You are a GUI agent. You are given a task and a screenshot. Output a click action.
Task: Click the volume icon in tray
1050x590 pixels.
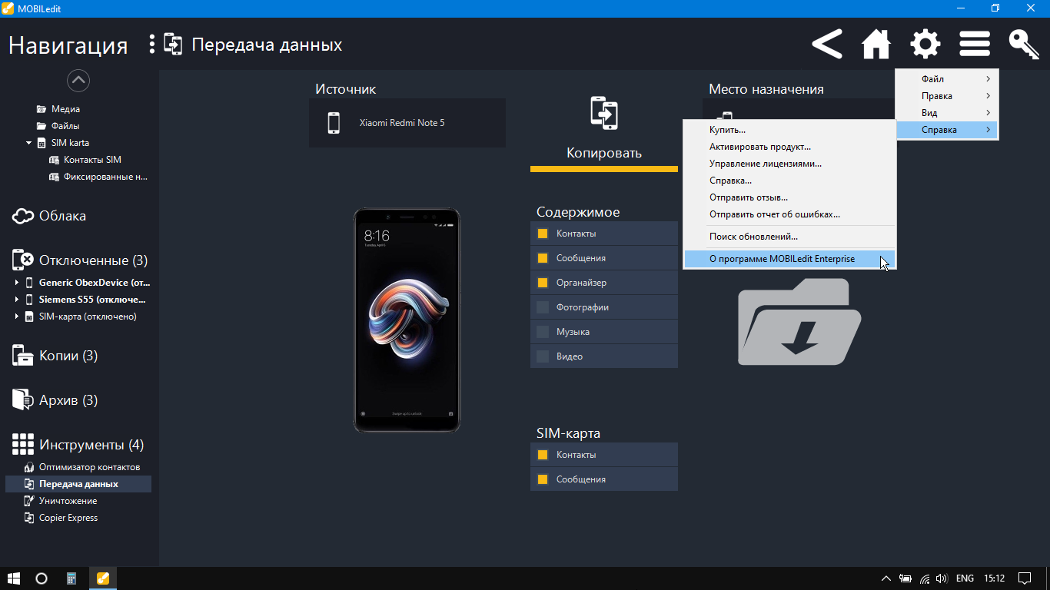[942, 578]
